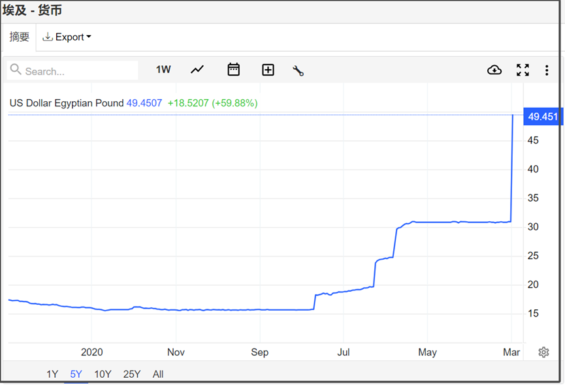
Task: Open the chart type line icon
Action: (x=197, y=70)
